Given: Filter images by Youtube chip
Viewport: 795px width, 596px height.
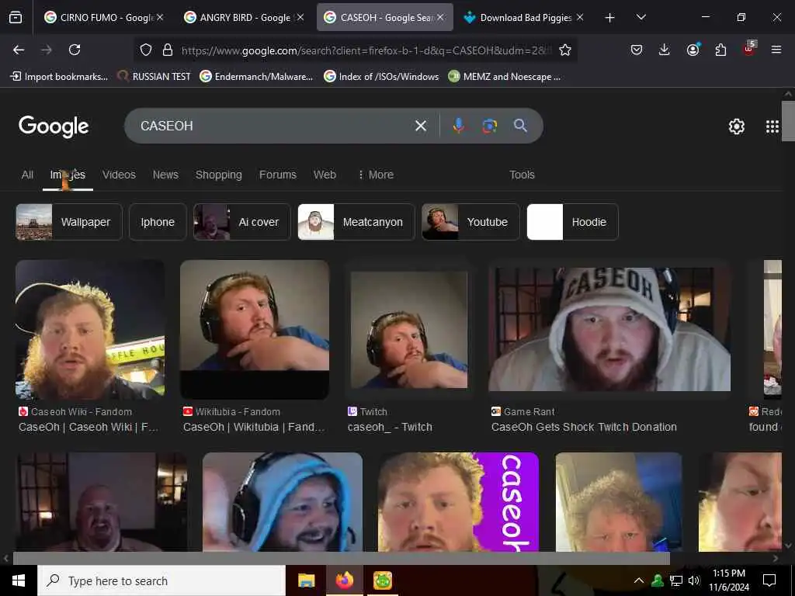Looking at the screenshot, I should pyautogui.click(x=470, y=222).
